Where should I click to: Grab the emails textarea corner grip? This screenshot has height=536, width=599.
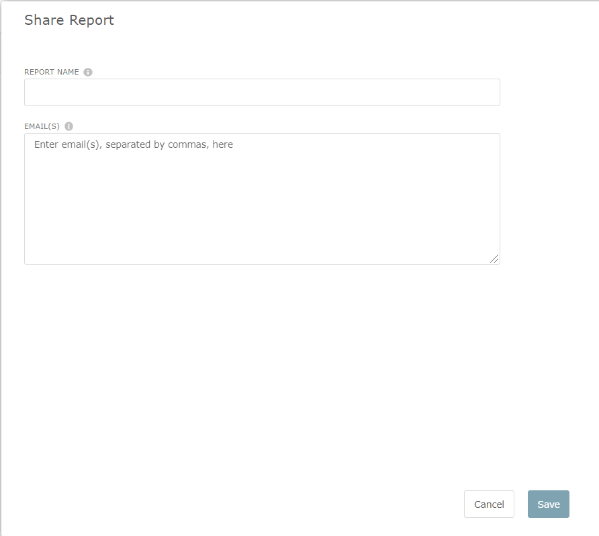click(494, 259)
